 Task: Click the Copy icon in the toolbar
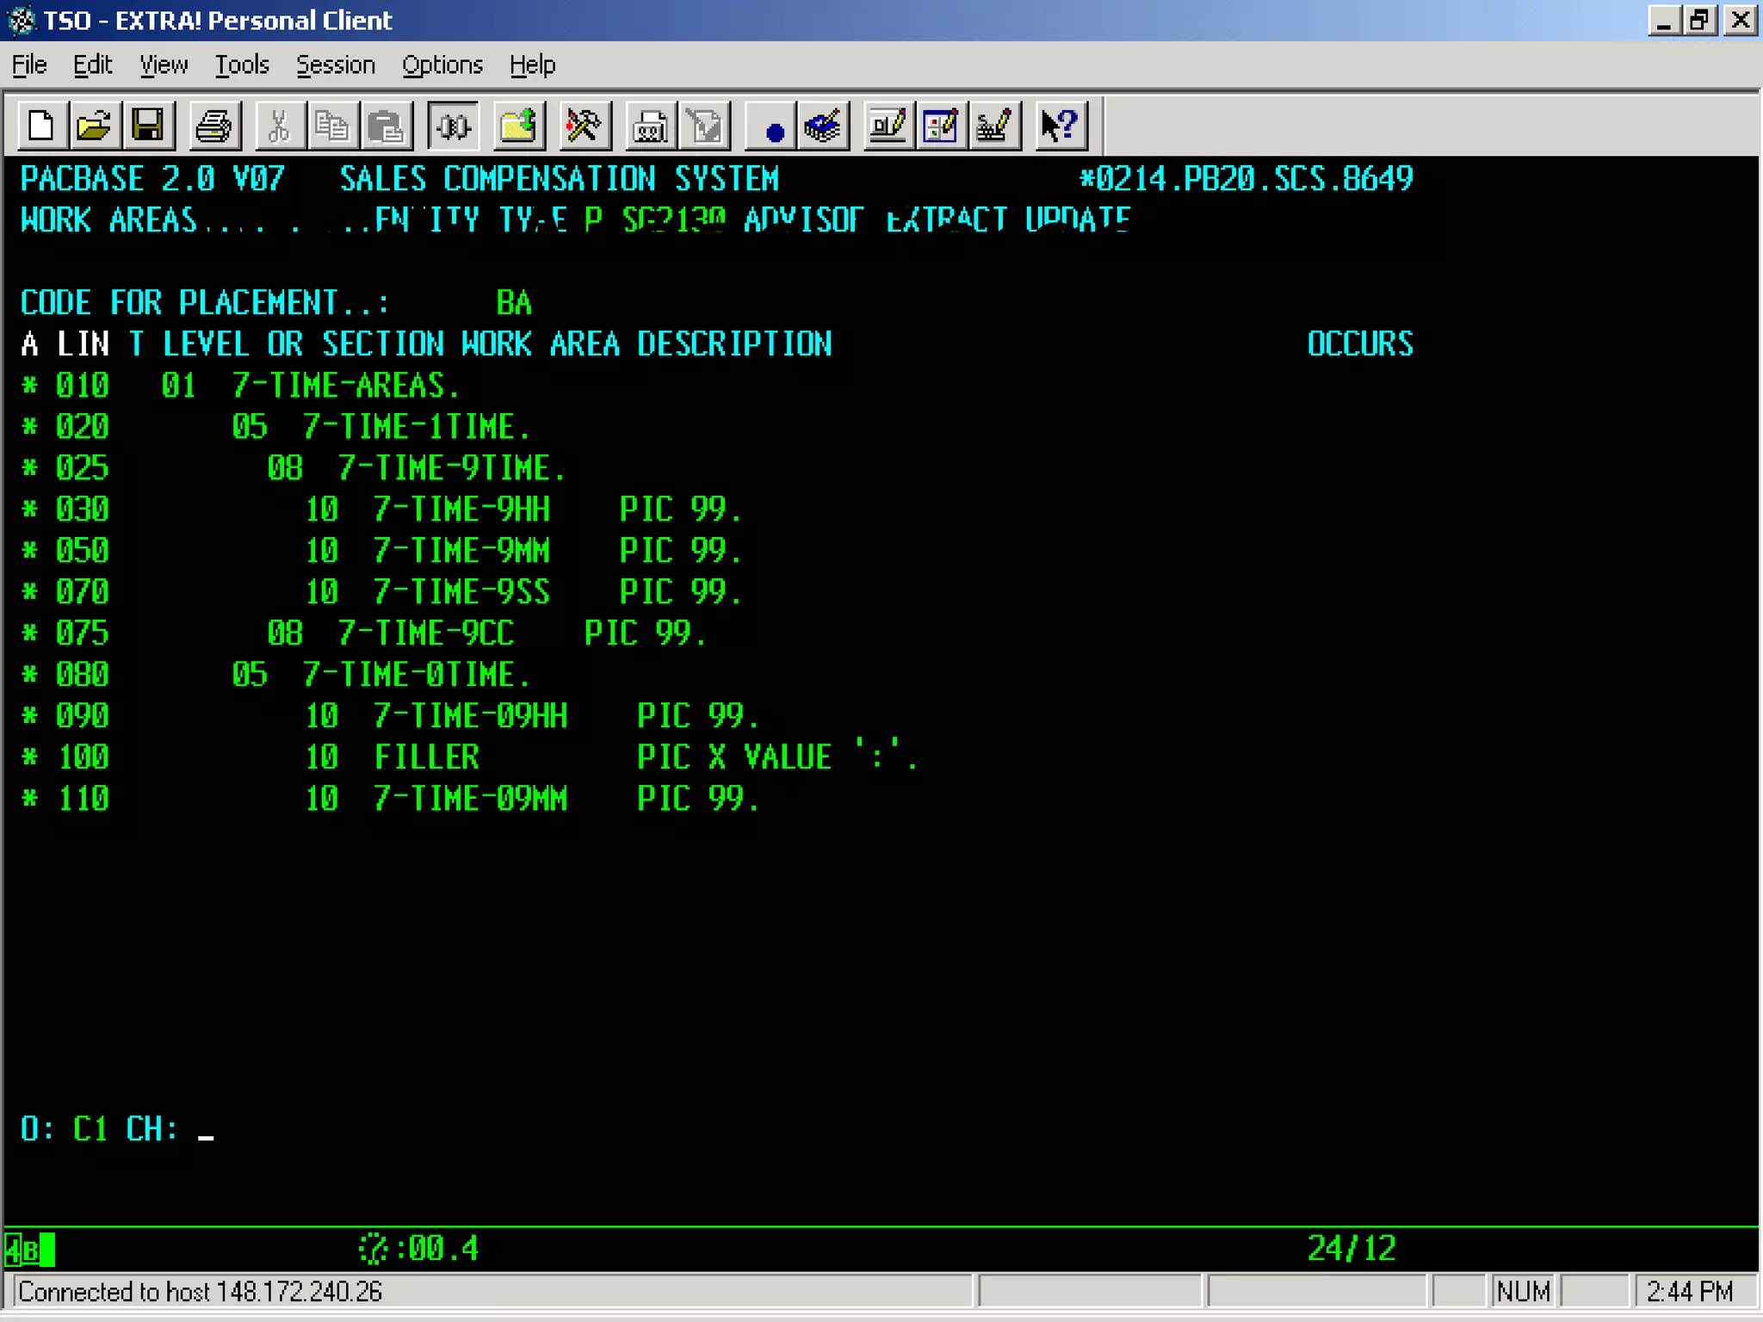click(332, 127)
